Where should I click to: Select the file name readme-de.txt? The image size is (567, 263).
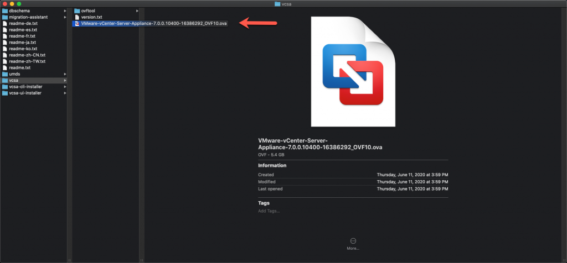coord(23,23)
